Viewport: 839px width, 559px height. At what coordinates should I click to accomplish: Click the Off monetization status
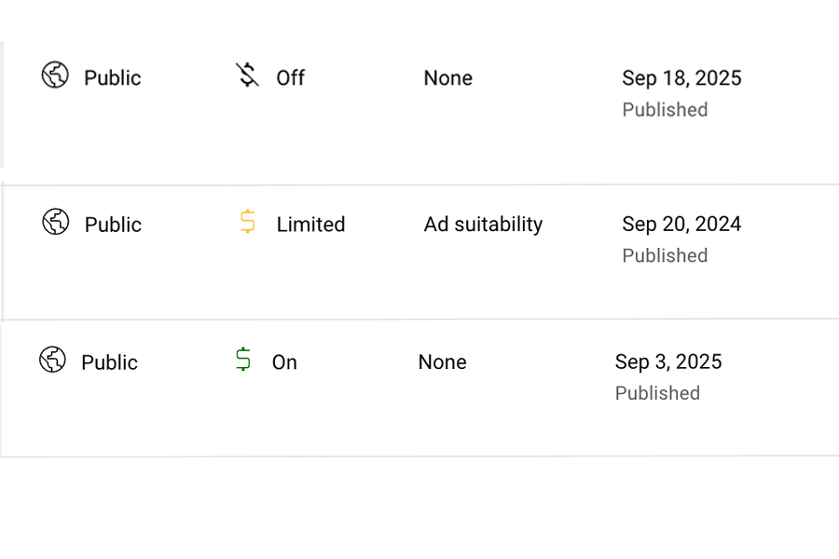click(290, 78)
